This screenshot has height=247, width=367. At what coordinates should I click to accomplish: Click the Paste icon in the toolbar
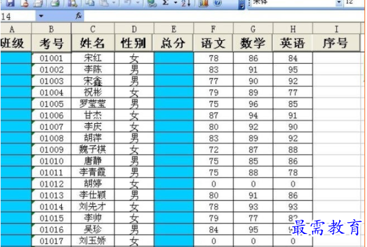105,3
